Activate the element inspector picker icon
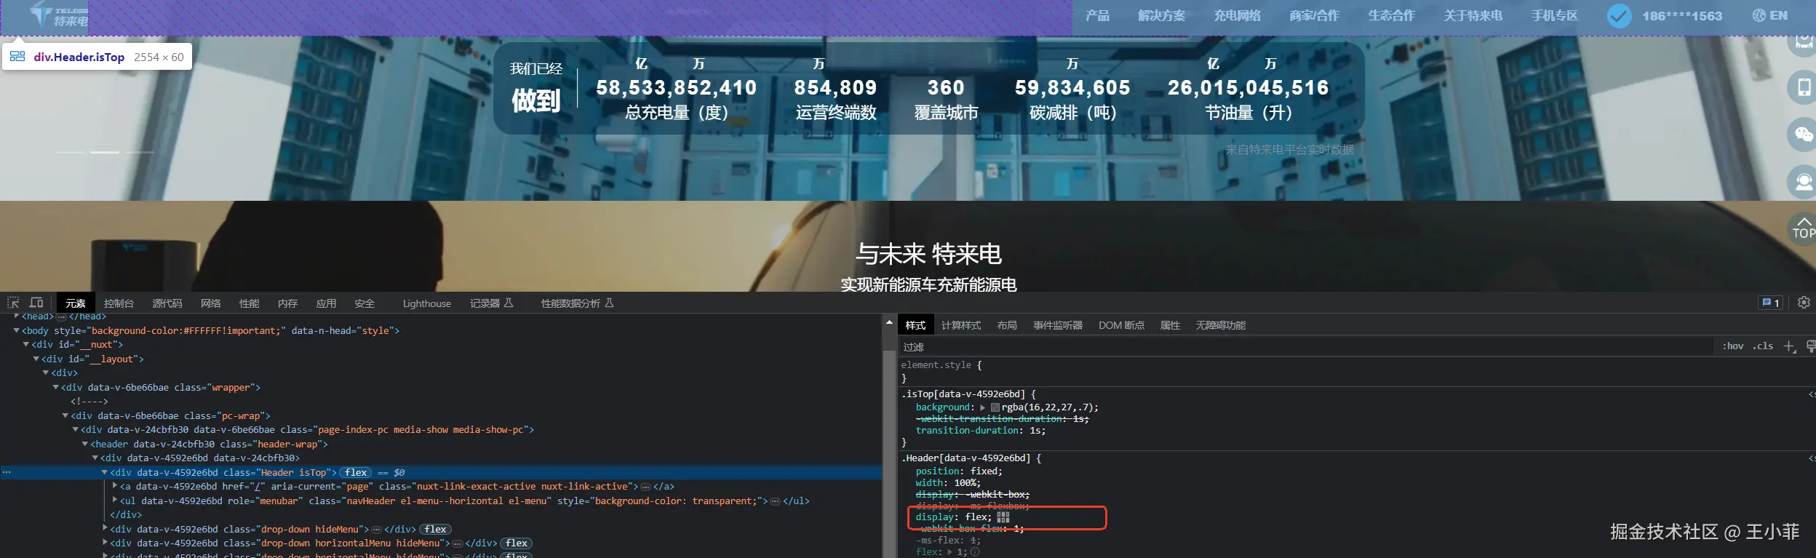The height and width of the screenshot is (558, 1816). (x=13, y=303)
